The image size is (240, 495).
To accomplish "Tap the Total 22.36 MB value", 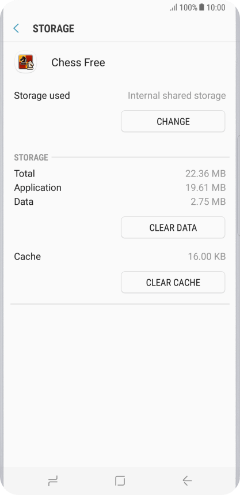I will tap(205, 173).
